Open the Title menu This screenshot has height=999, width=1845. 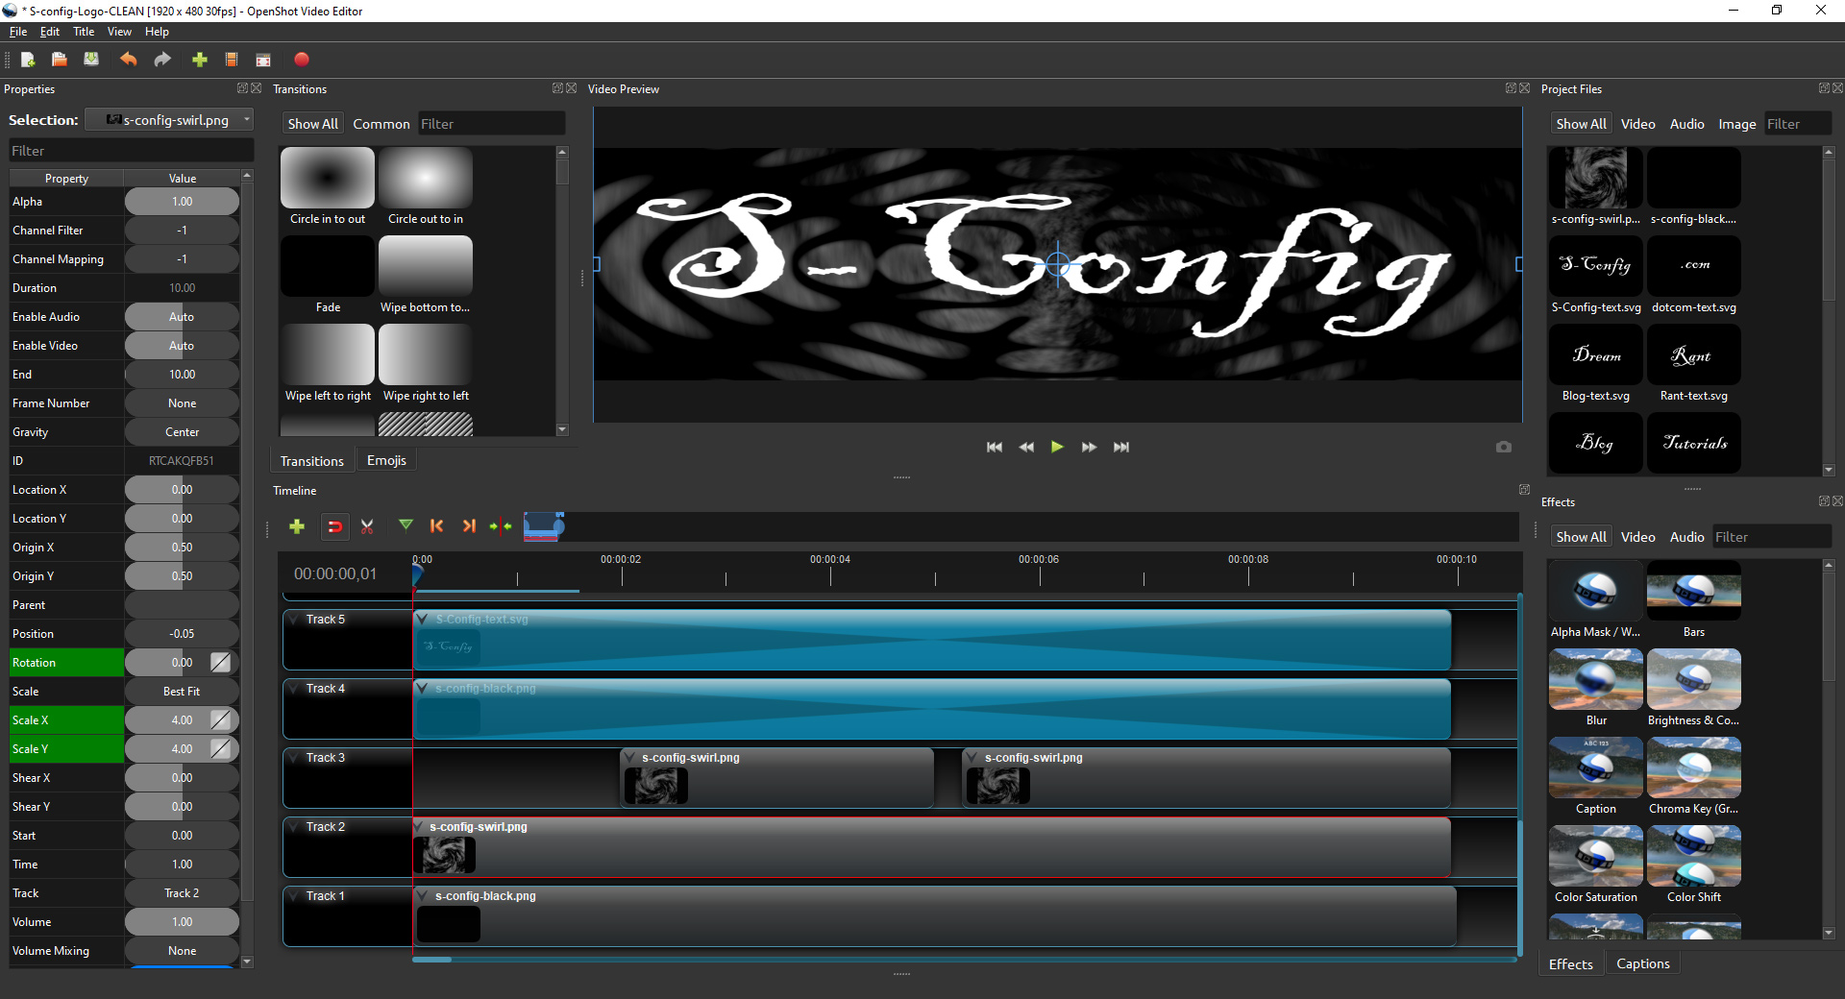[84, 32]
